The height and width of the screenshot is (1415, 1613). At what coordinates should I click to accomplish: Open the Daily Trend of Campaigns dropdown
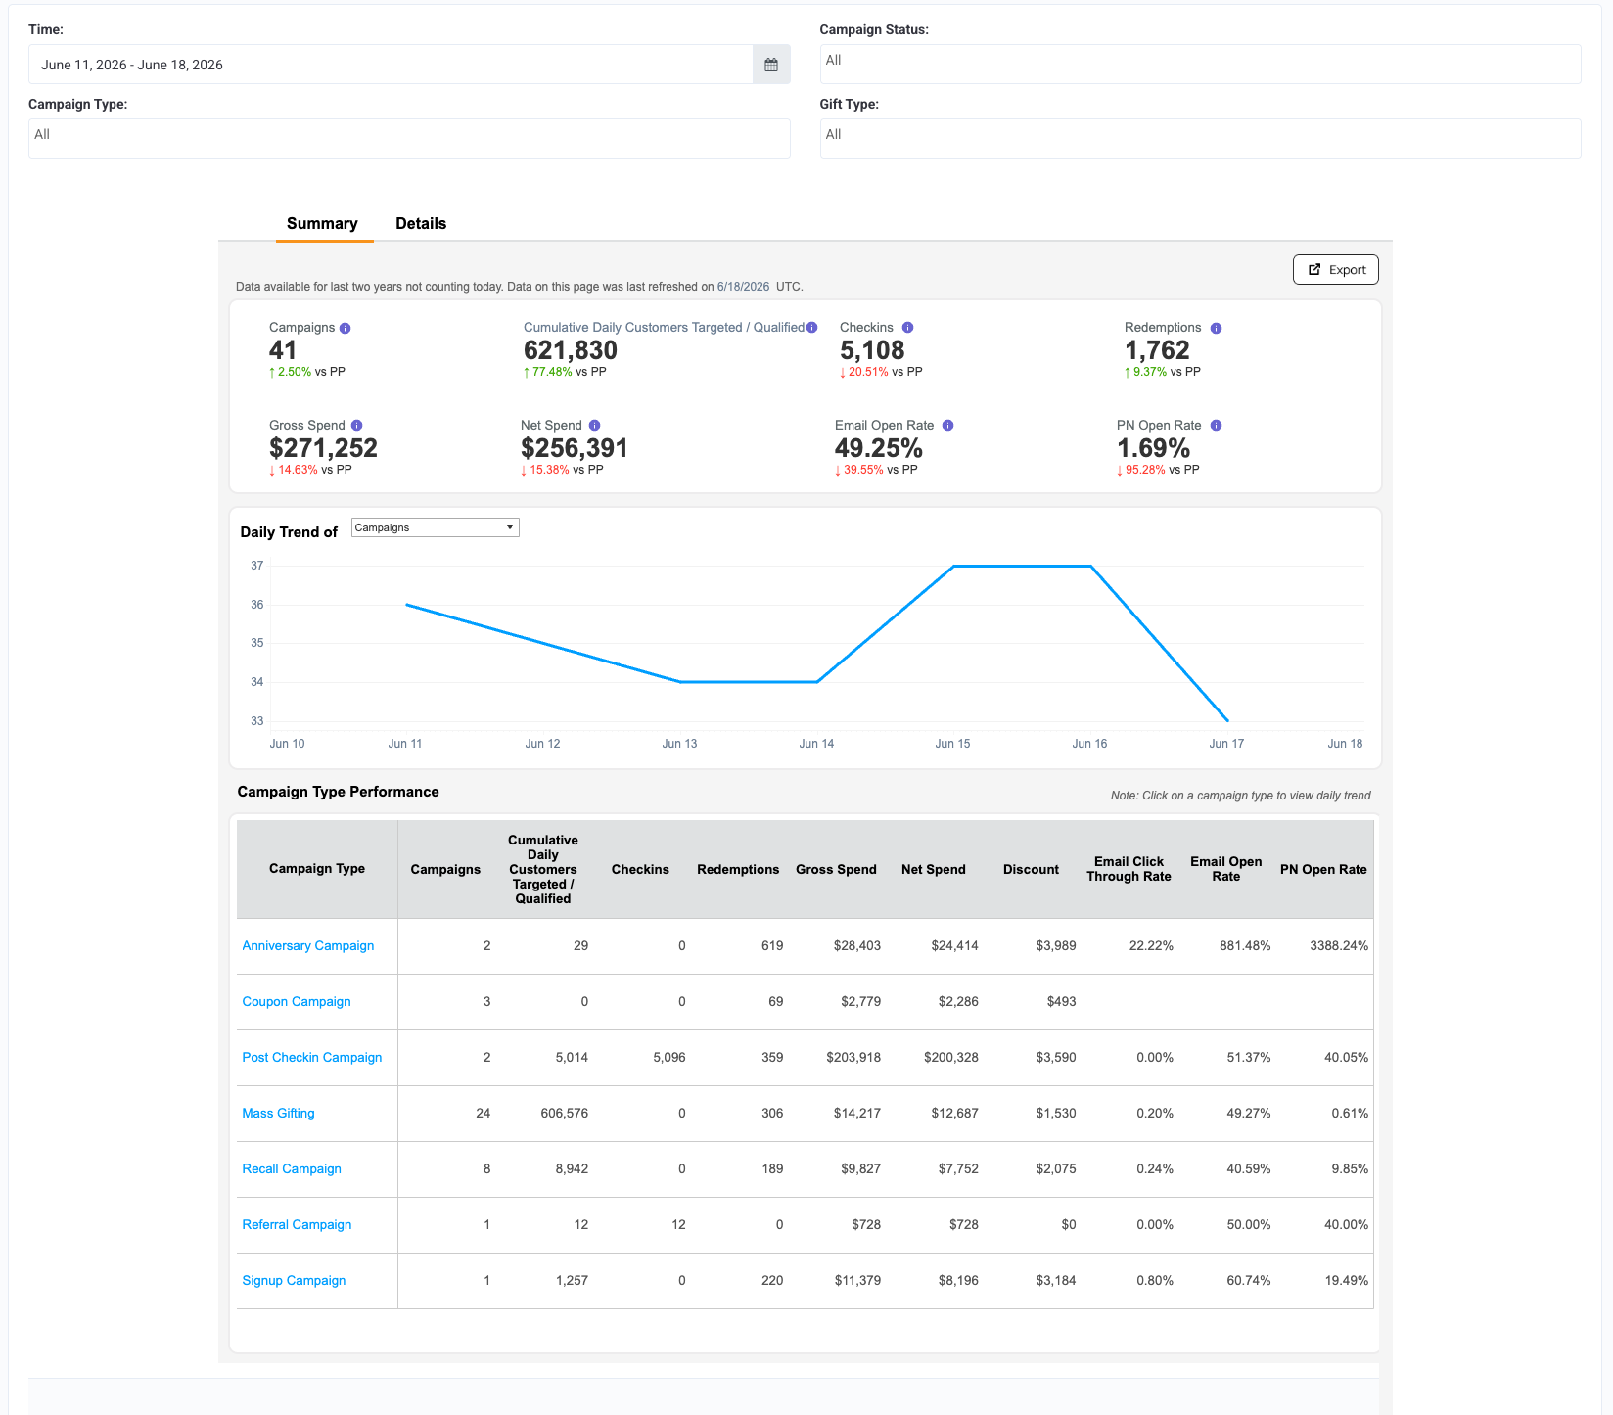(x=435, y=527)
